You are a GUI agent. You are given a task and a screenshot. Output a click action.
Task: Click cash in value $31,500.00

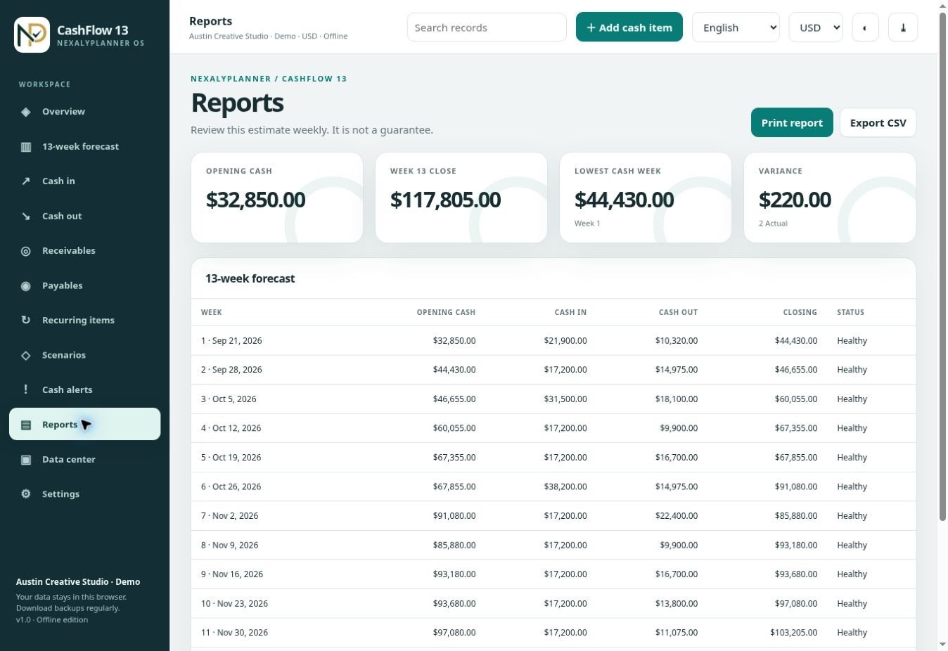tap(565, 399)
